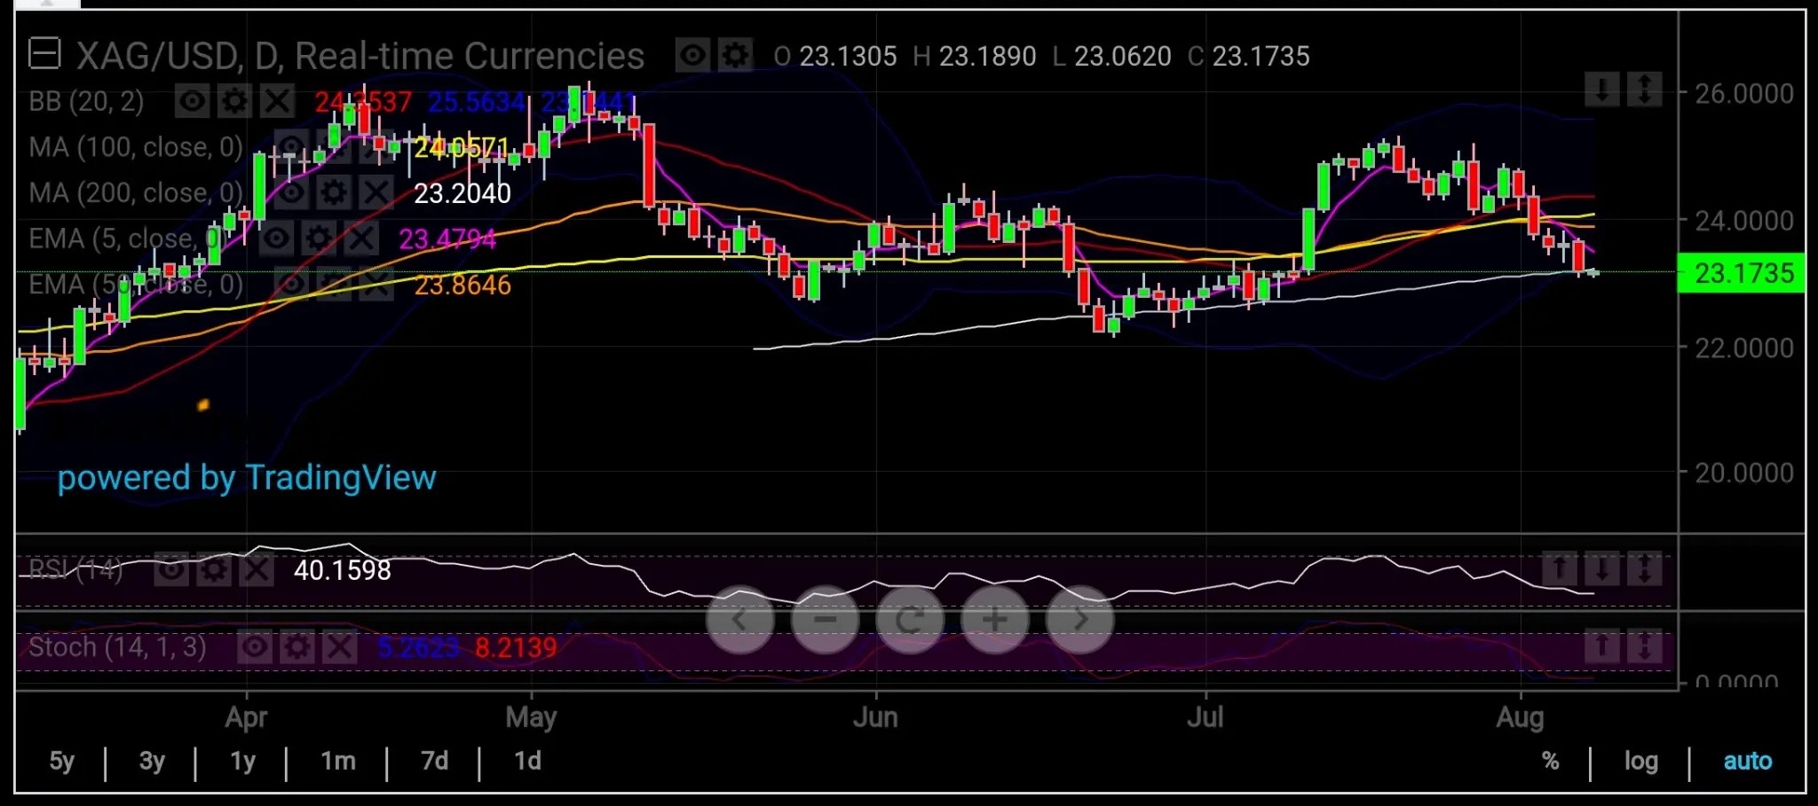1818x806 pixels.
Task: Hide the MA (100, close, 0) line
Action: click(290, 146)
